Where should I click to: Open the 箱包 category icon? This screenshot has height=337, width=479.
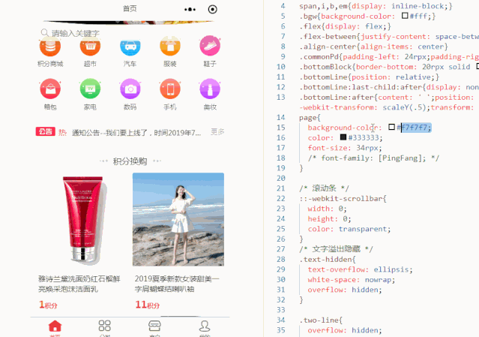(50, 89)
